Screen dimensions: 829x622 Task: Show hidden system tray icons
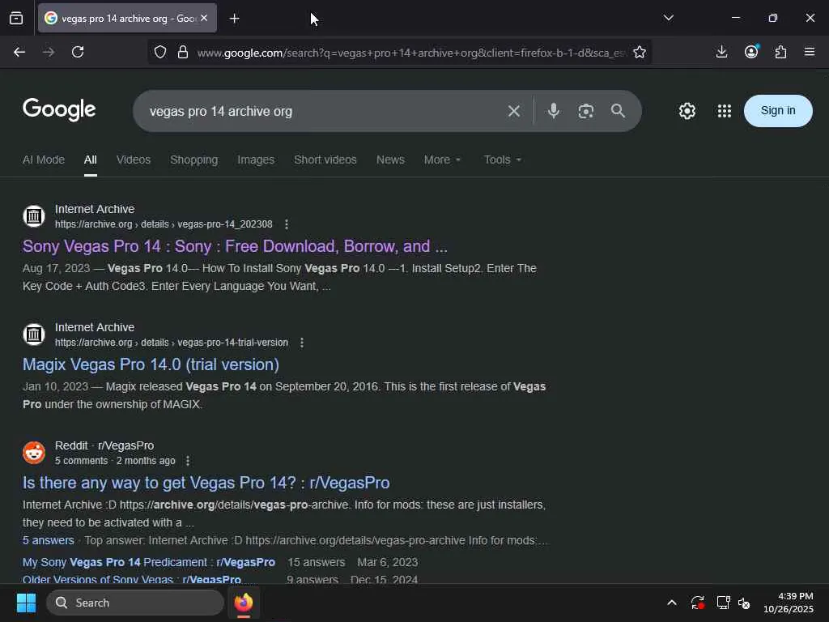tap(671, 603)
